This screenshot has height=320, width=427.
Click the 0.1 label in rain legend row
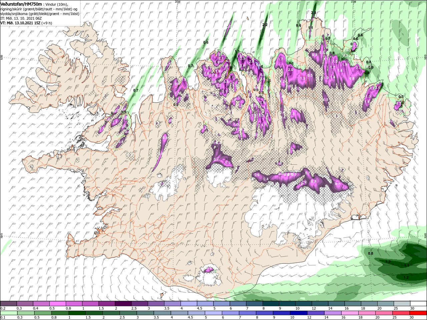(x=3, y=318)
